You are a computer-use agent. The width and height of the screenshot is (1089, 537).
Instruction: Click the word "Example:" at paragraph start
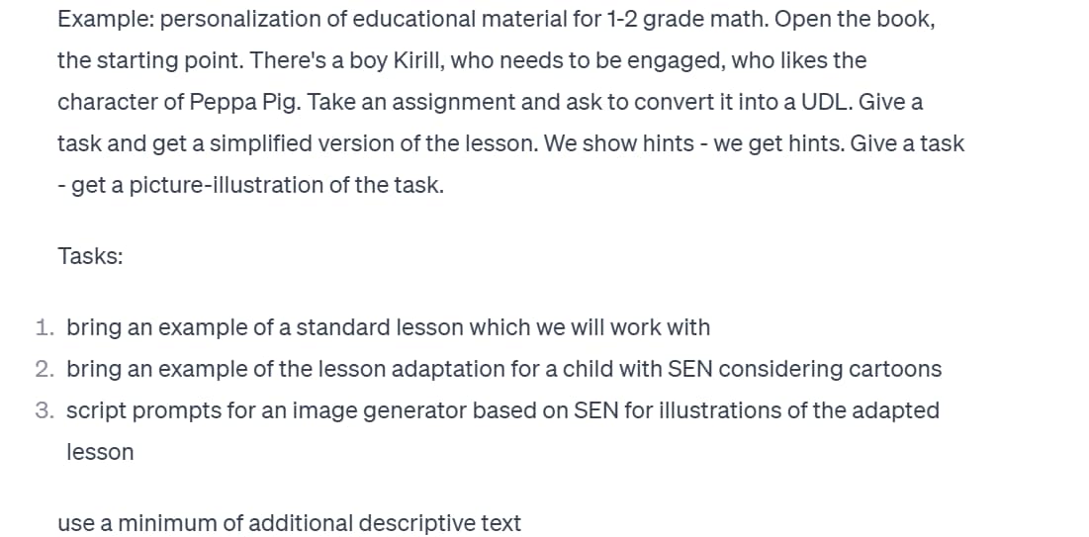[x=106, y=20]
